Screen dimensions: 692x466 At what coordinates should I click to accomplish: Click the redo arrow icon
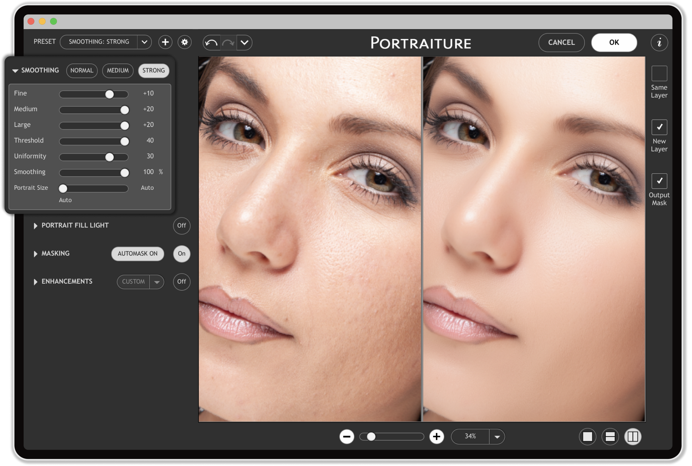[x=229, y=43]
